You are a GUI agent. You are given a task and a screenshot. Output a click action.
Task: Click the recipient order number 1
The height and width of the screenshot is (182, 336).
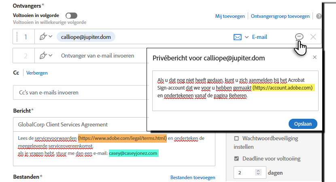click(x=26, y=37)
